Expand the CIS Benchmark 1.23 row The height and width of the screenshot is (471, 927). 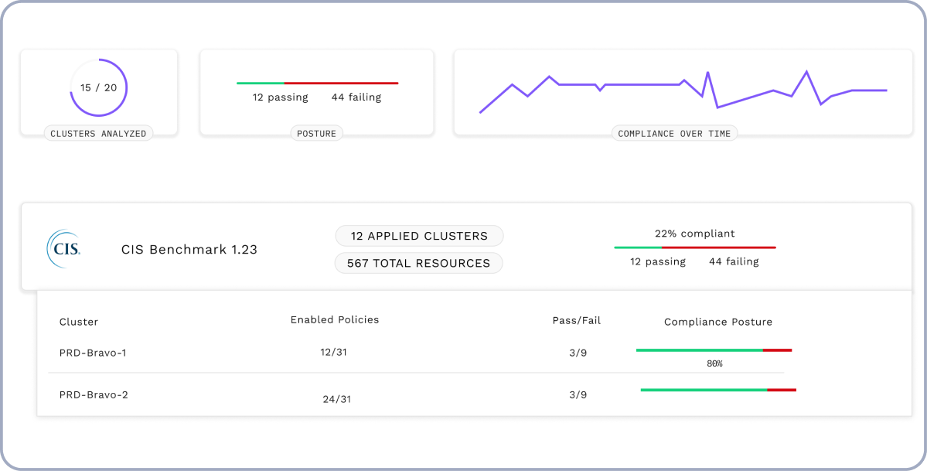pyautogui.click(x=189, y=250)
